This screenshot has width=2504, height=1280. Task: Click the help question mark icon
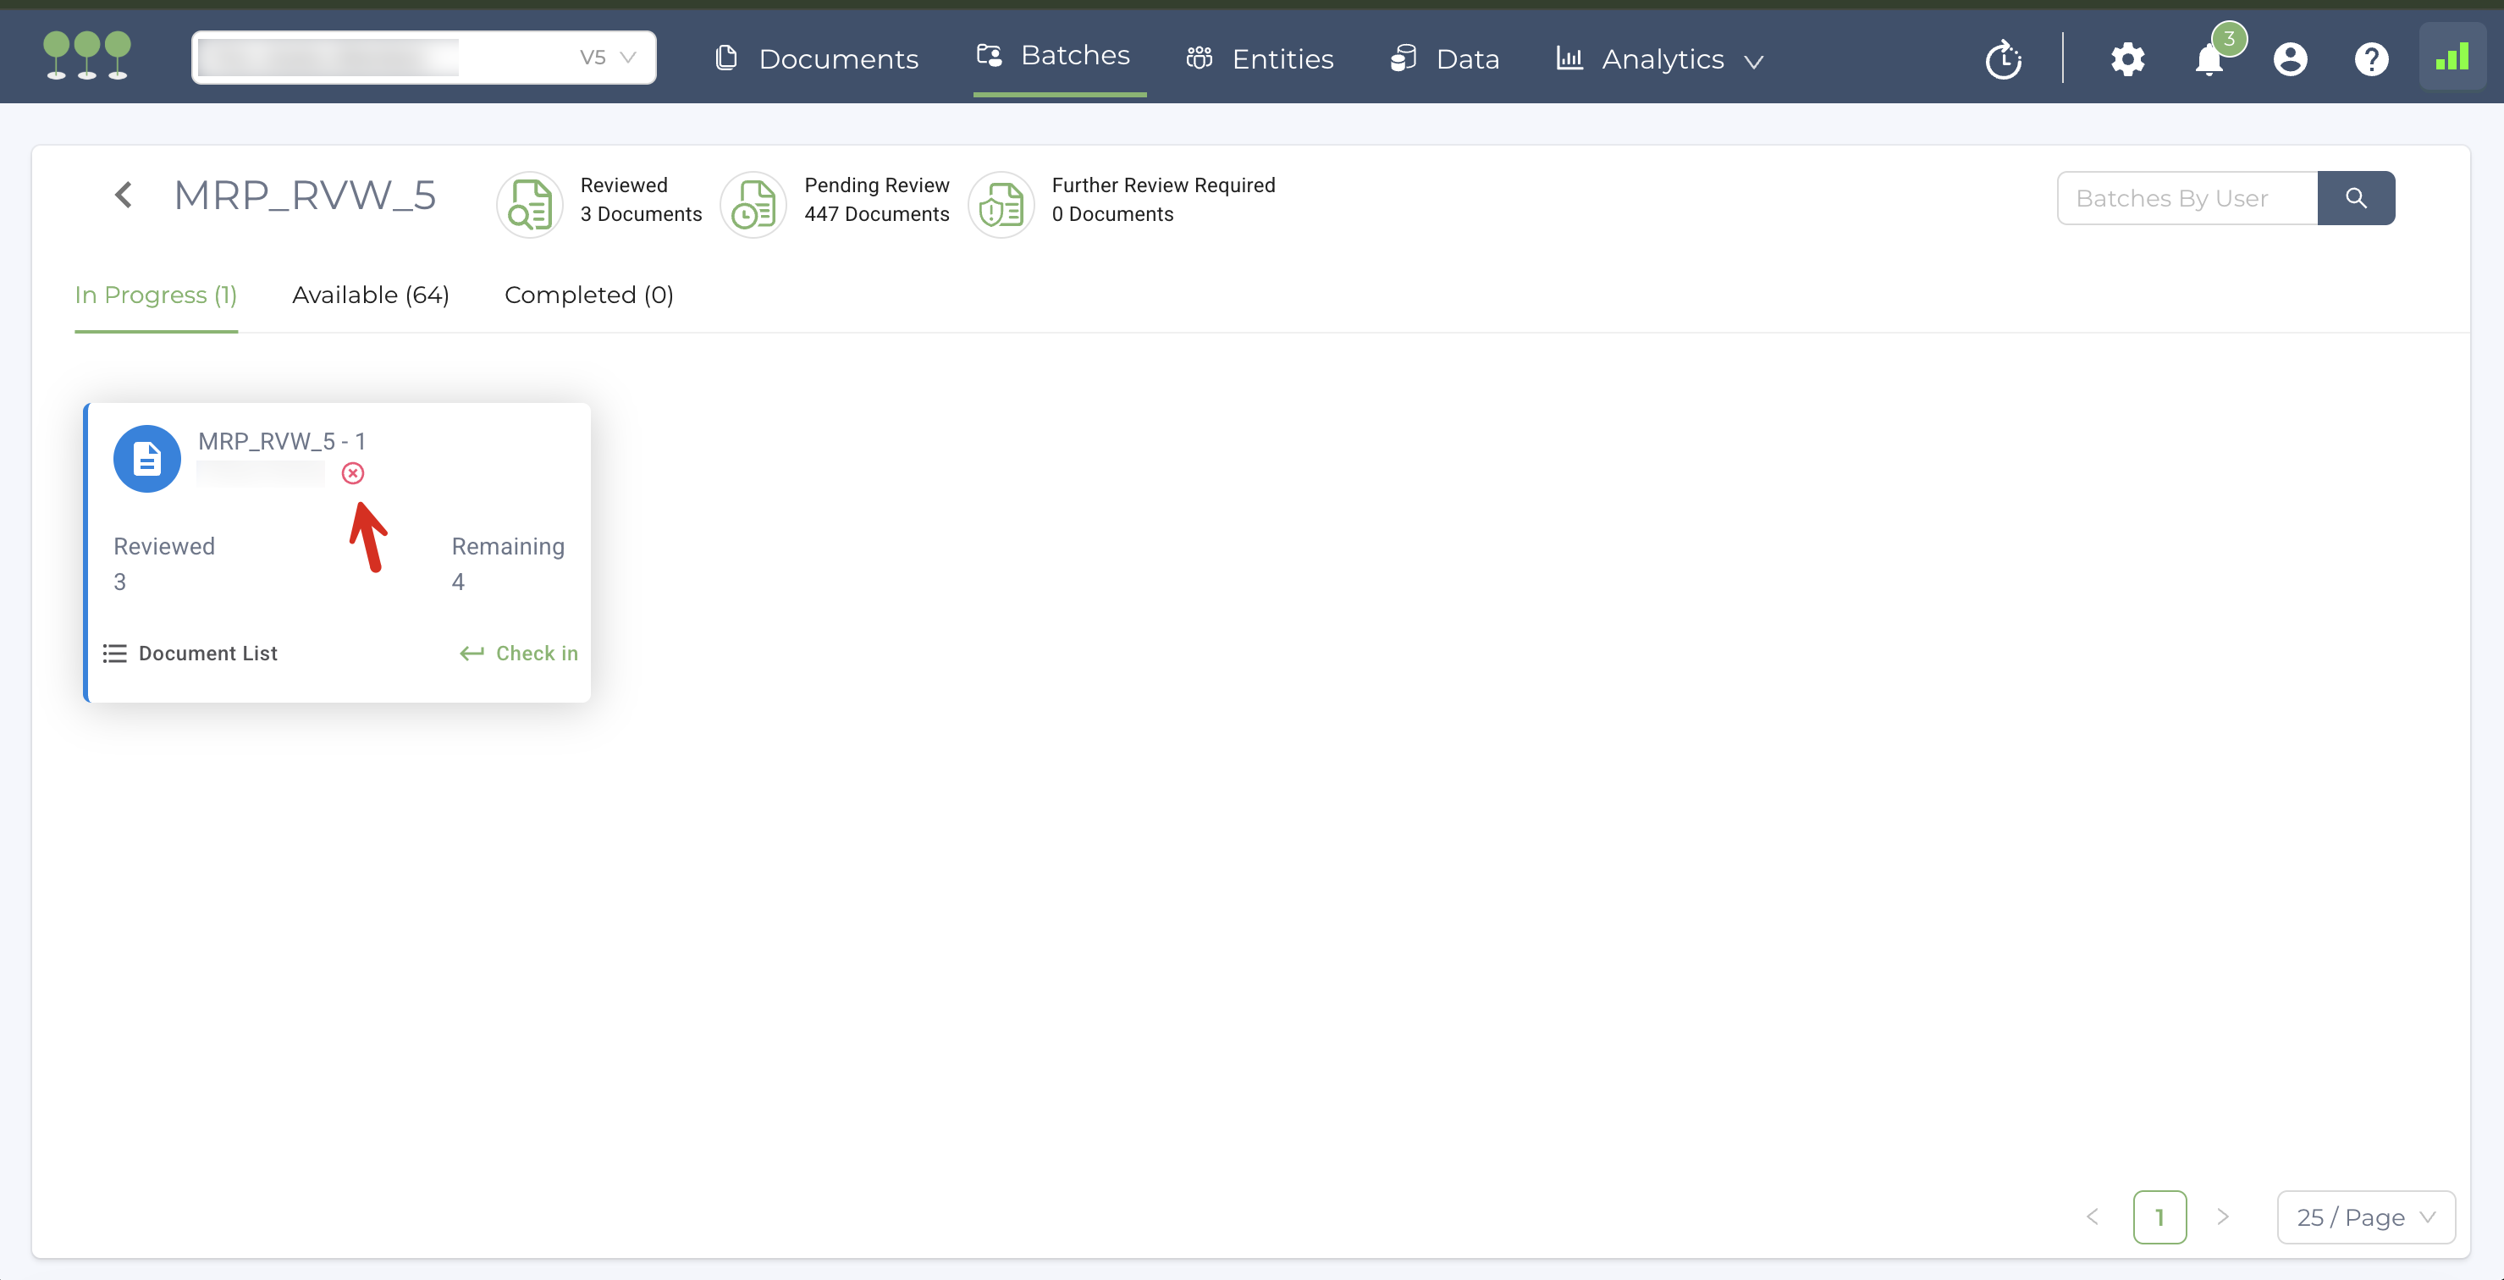(2371, 60)
